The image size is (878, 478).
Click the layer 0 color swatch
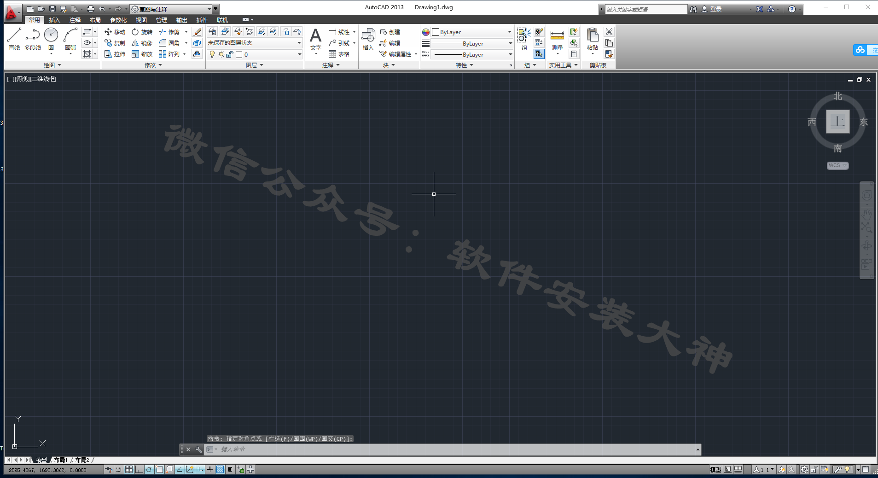tap(239, 54)
